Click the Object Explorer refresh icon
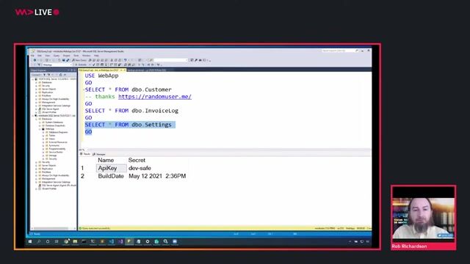Screen dimensions: 470x264 coord(60,75)
